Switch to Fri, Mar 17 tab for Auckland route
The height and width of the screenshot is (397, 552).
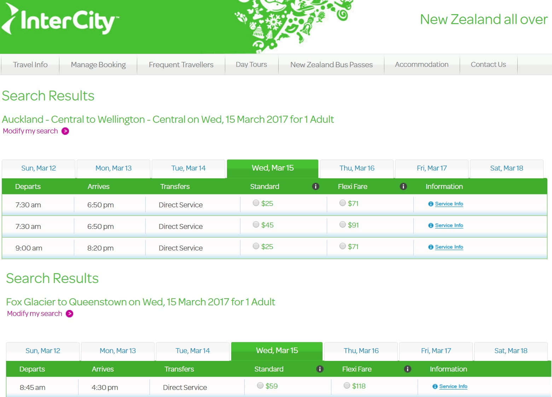pos(432,168)
